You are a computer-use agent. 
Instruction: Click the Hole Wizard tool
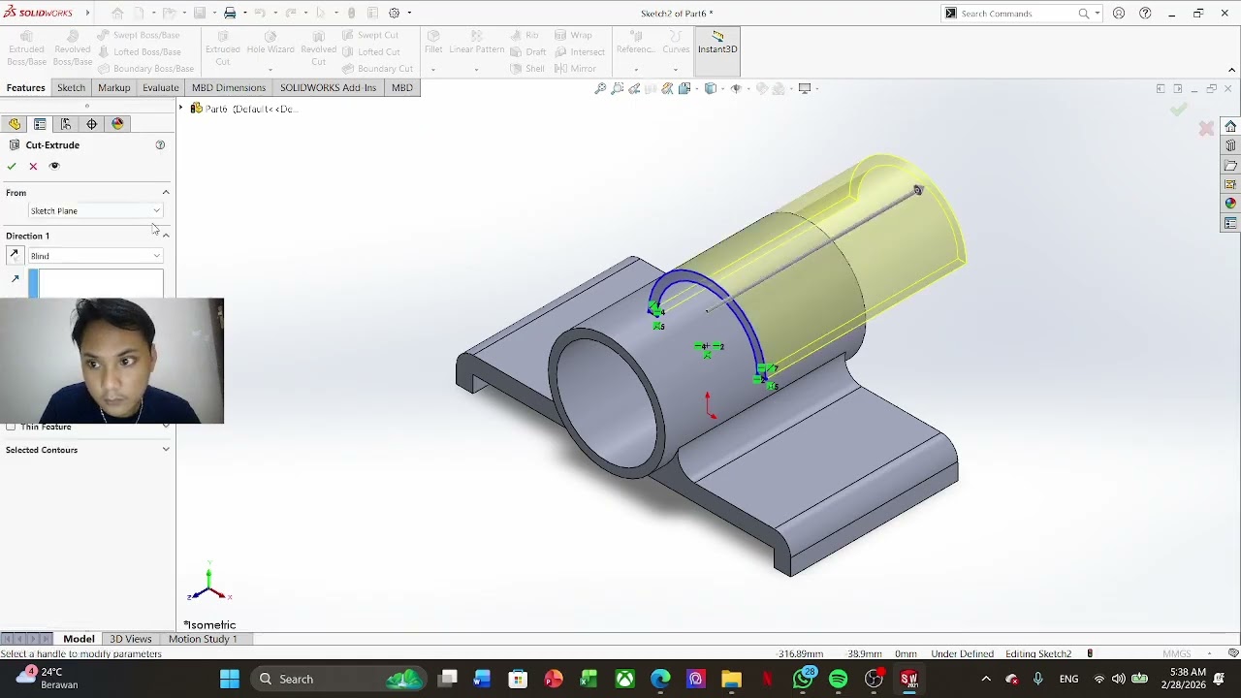pyautogui.click(x=270, y=44)
